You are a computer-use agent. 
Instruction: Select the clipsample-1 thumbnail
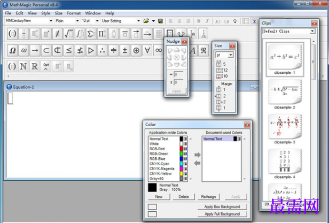pos(284,57)
